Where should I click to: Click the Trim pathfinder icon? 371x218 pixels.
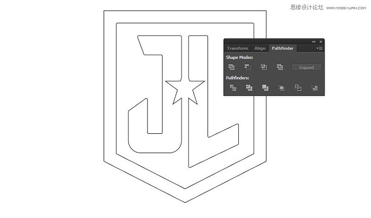coord(249,88)
